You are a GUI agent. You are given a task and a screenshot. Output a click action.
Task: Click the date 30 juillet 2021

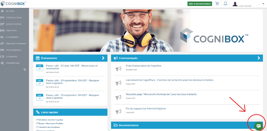click(131, 70)
